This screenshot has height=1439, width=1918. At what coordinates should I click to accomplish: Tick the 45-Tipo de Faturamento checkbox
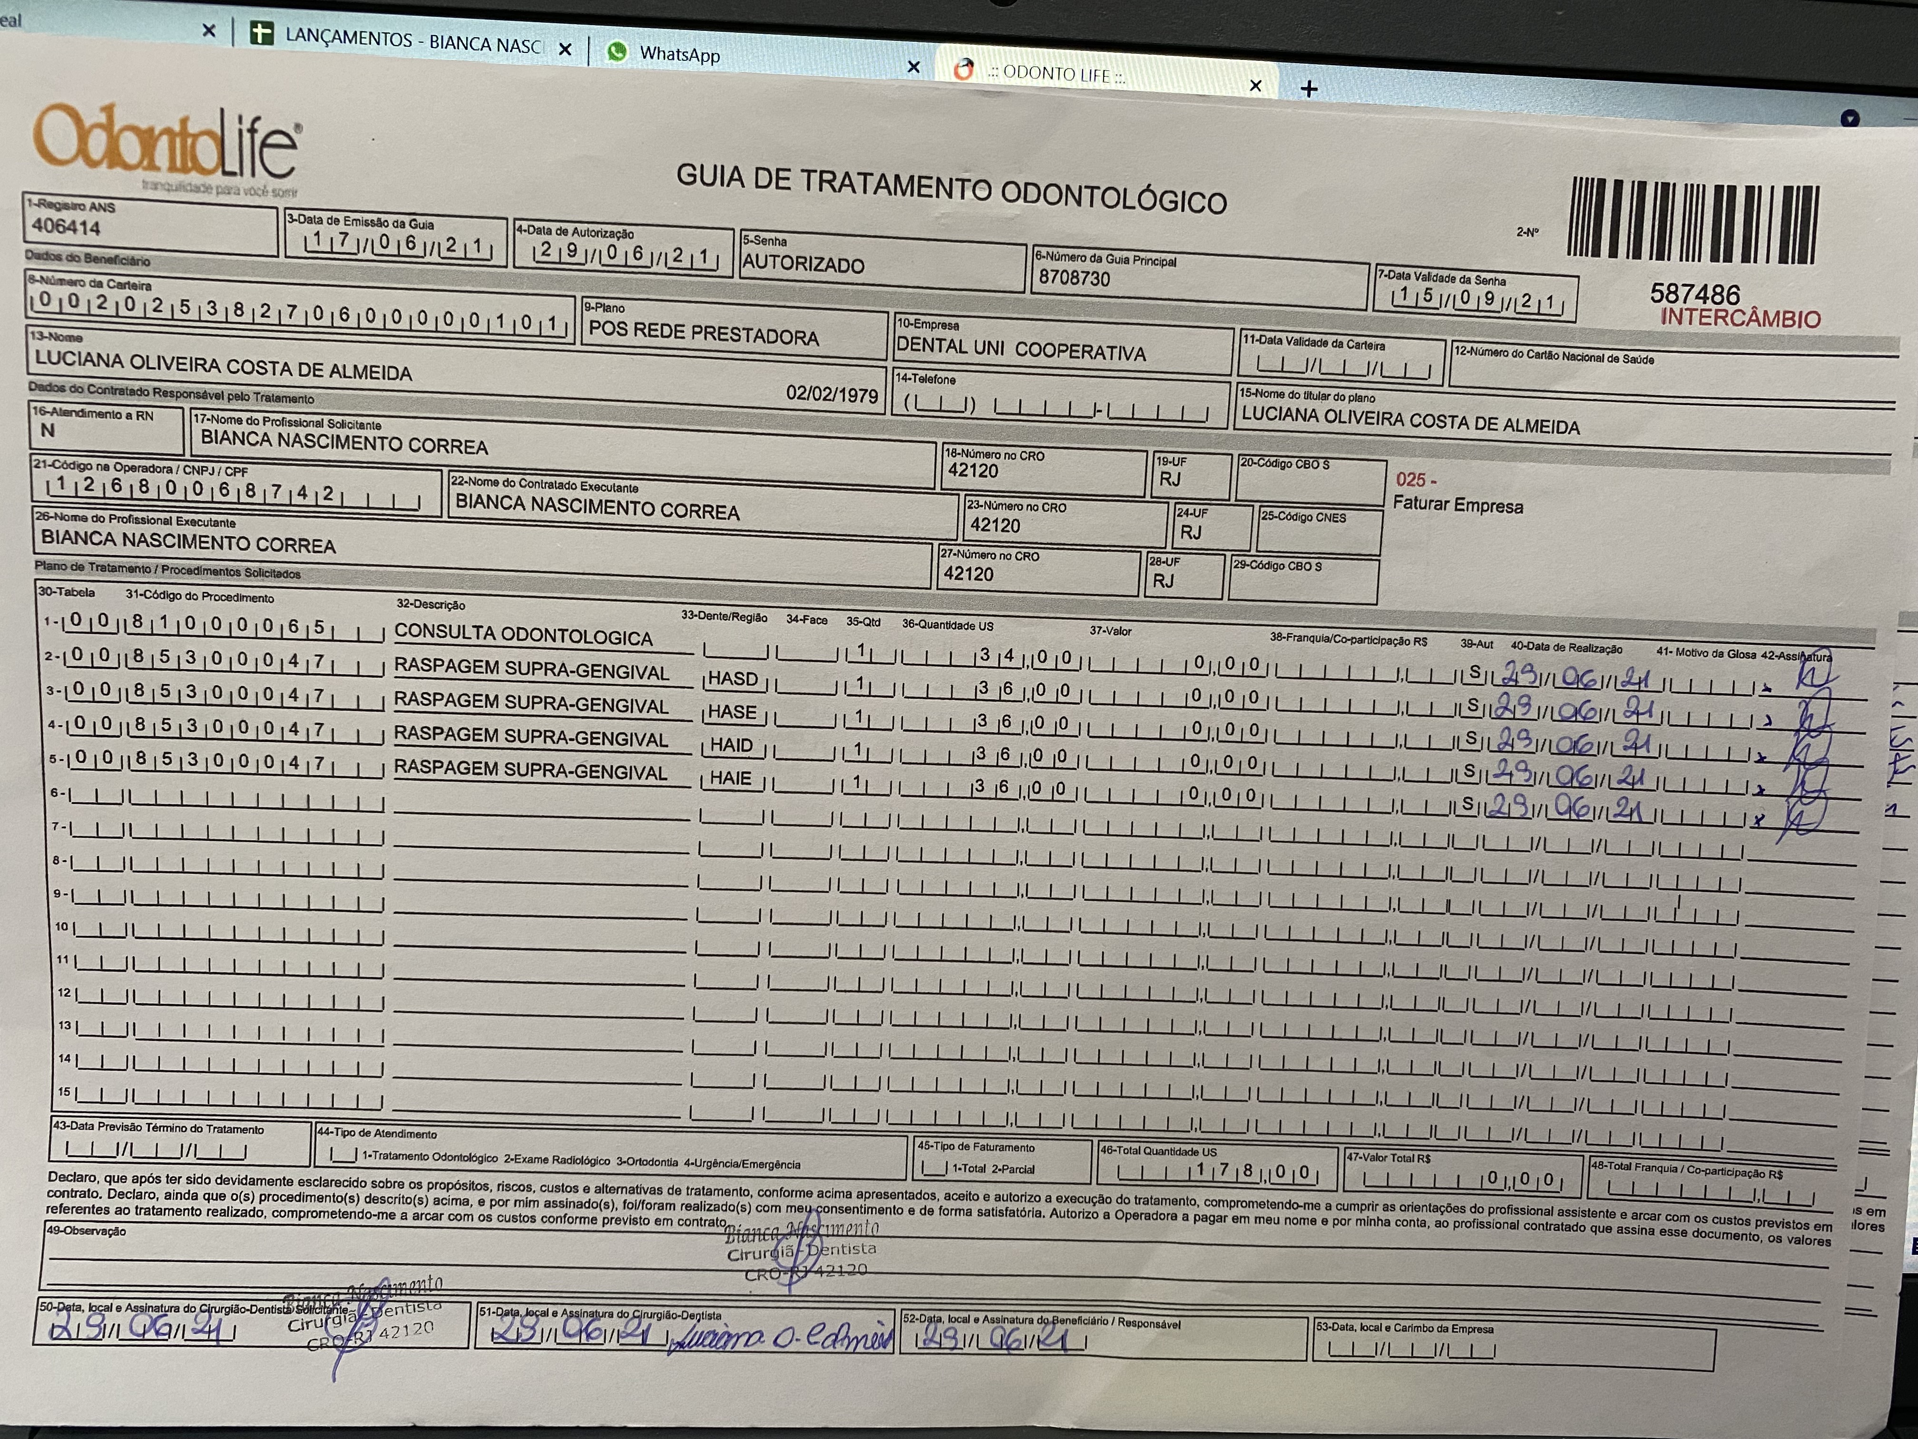935,1167
